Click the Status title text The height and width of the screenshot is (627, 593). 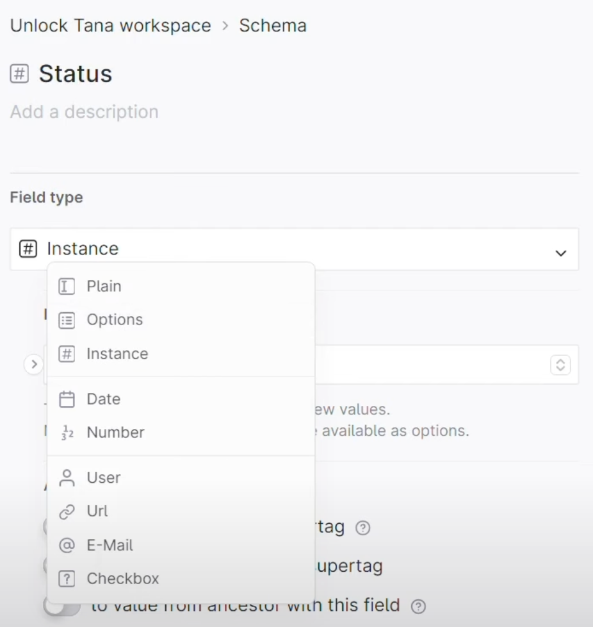(76, 74)
